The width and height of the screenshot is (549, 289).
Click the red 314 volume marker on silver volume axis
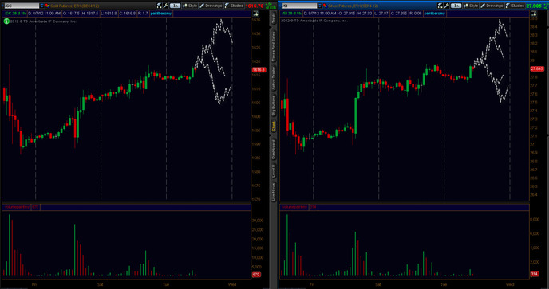click(535, 274)
